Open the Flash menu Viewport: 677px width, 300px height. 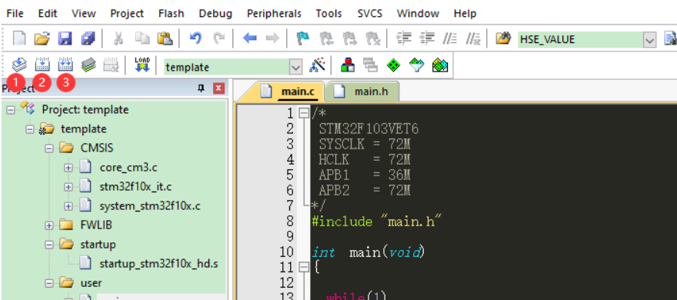[171, 13]
